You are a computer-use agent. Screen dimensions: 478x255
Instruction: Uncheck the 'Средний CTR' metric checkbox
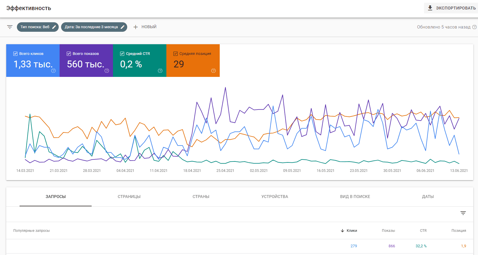point(122,54)
